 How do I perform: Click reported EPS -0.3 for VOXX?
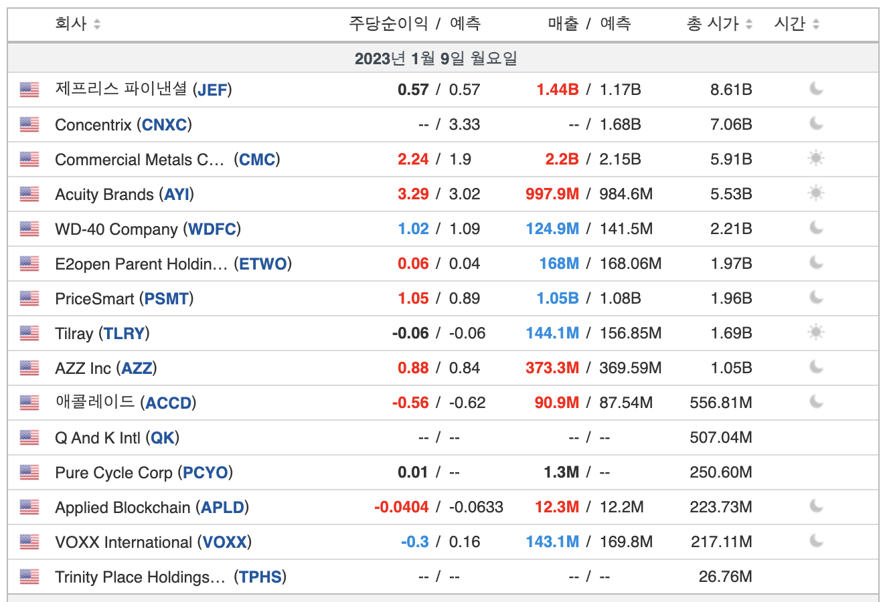coord(415,542)
